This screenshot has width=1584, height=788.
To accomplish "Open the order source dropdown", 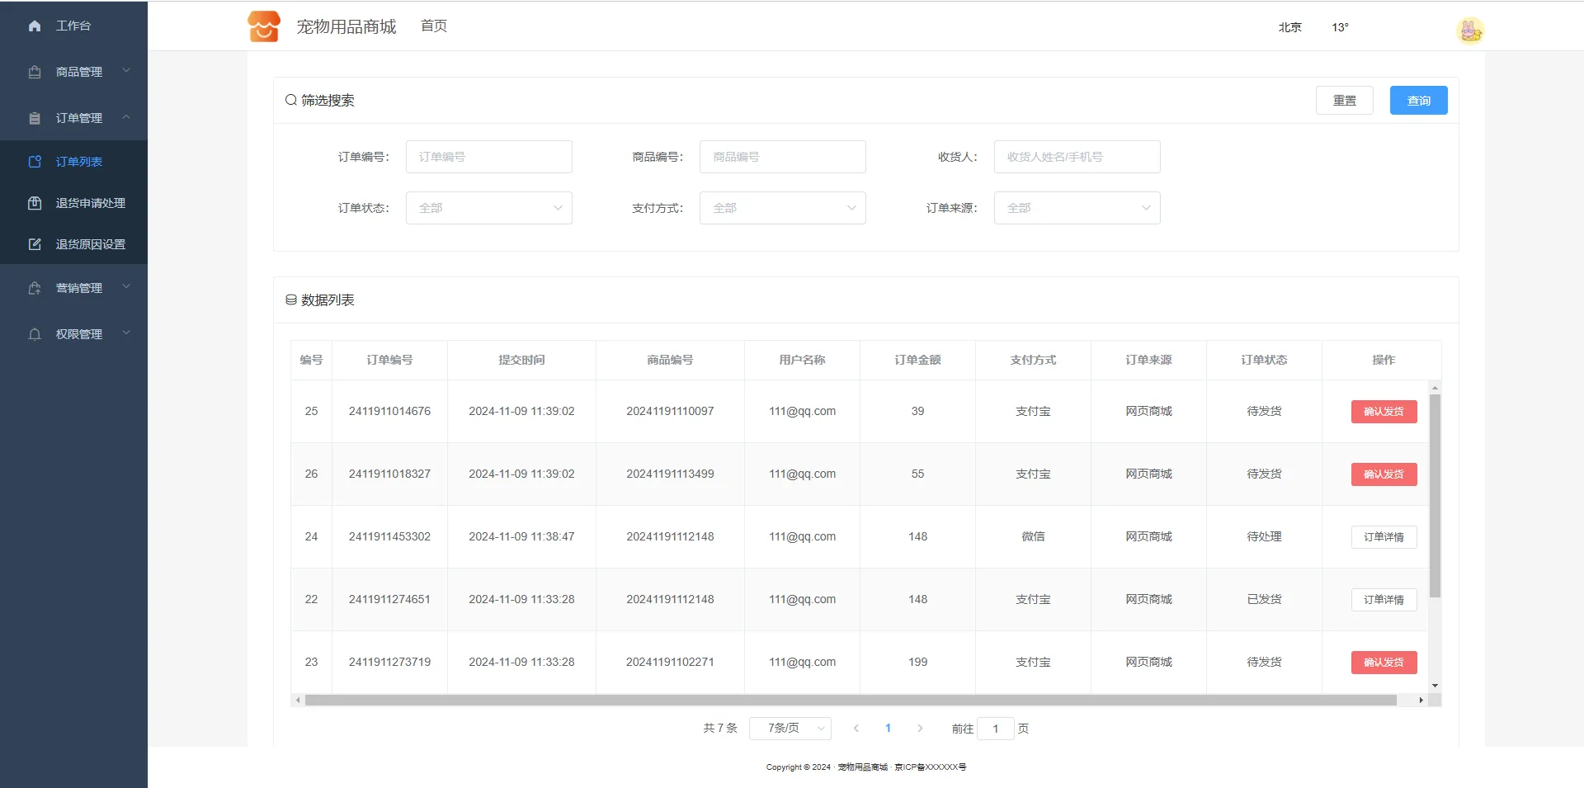I will (x=1077, y=208).
